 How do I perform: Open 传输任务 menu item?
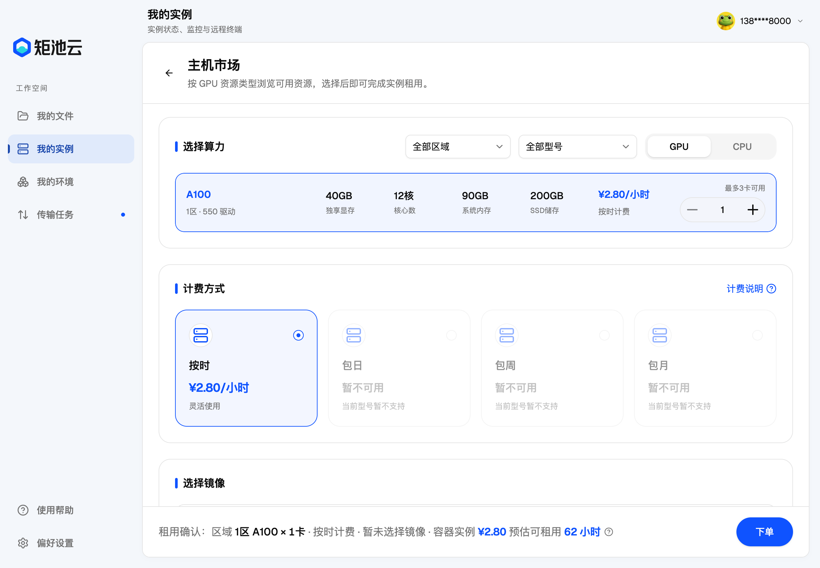click(71, 215)
